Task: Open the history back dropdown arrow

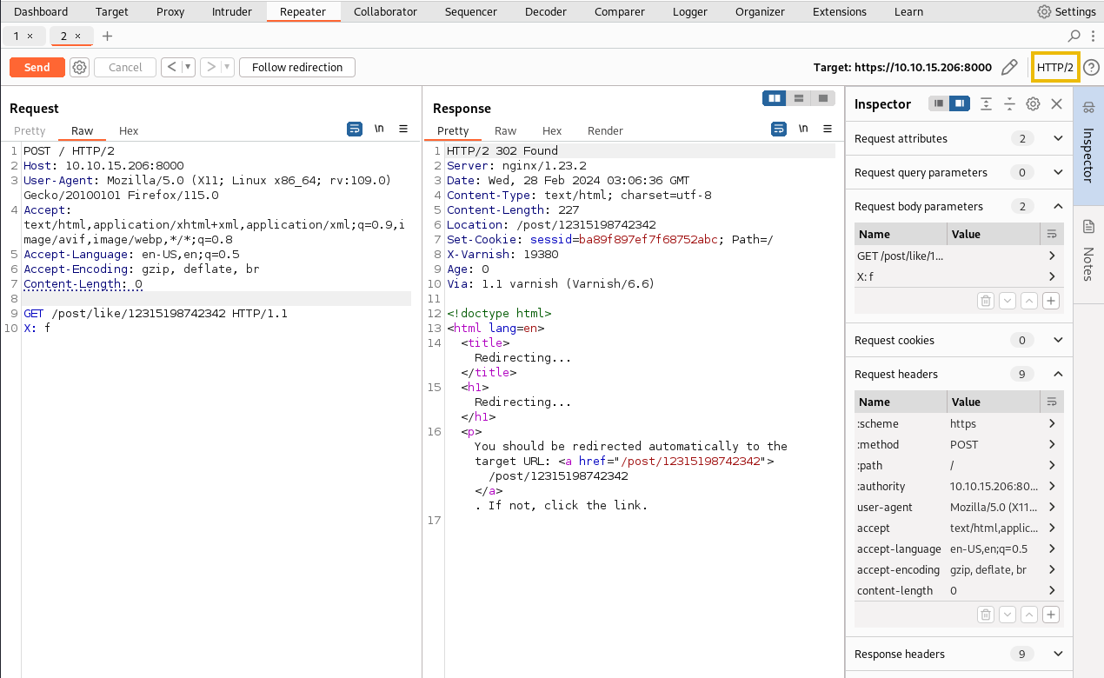Action: pos(188,67)
